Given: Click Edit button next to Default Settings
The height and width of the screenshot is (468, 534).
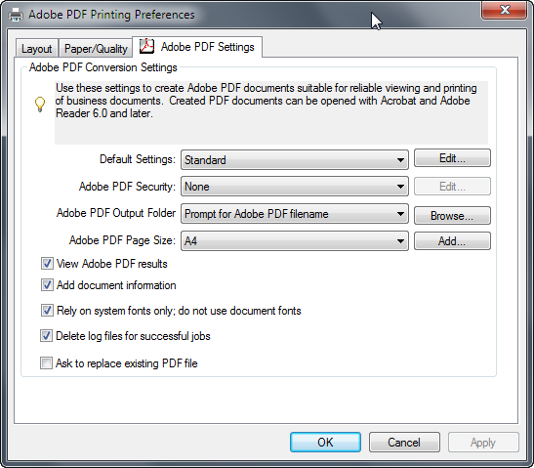Looking at the screenshot, I should click(452, 158).
